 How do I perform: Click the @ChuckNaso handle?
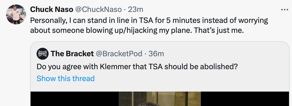(x=99, y=9)
